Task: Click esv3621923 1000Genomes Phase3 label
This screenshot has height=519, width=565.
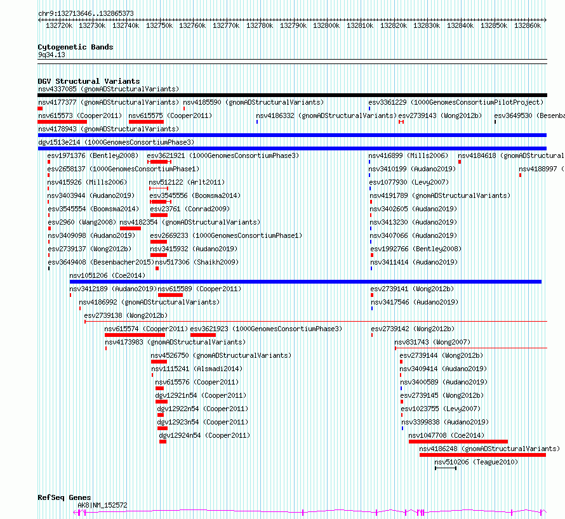Action: pyautogui.click(x=266, y=329)
